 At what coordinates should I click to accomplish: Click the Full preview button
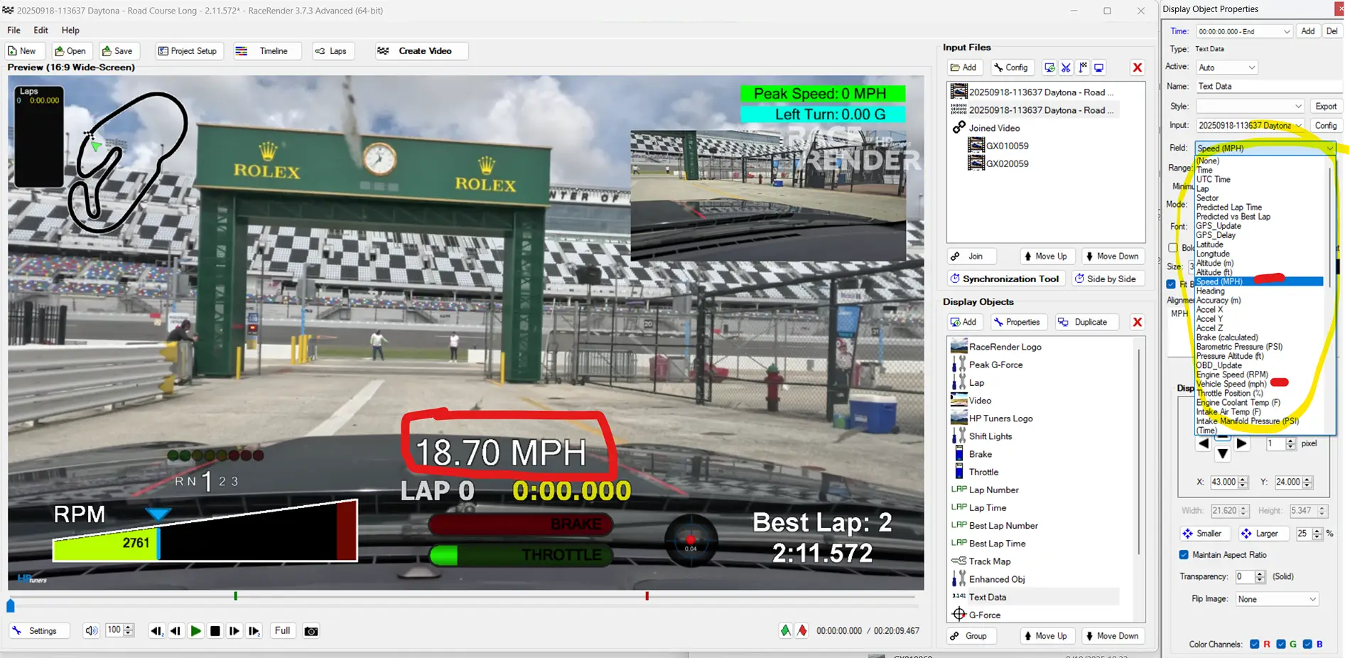(x=282, y=631)
